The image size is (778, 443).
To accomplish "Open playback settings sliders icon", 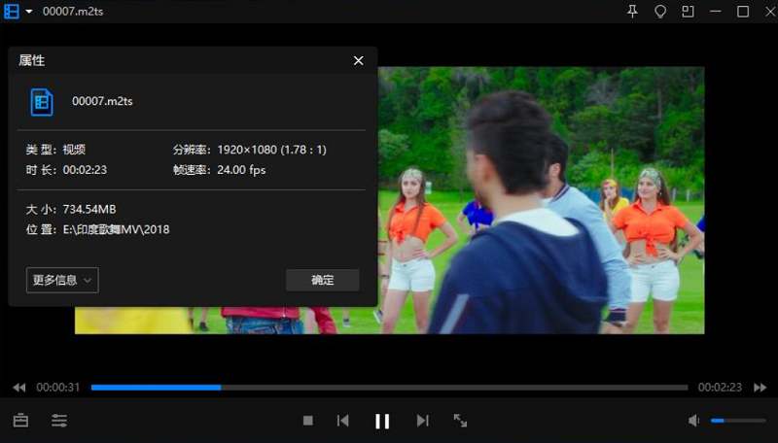I will tap(59, 421).
